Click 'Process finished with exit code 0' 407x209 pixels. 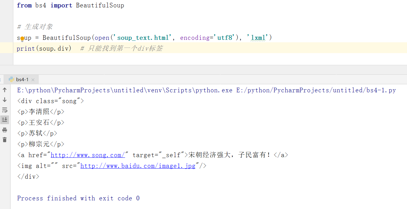[x=78, y=198]
